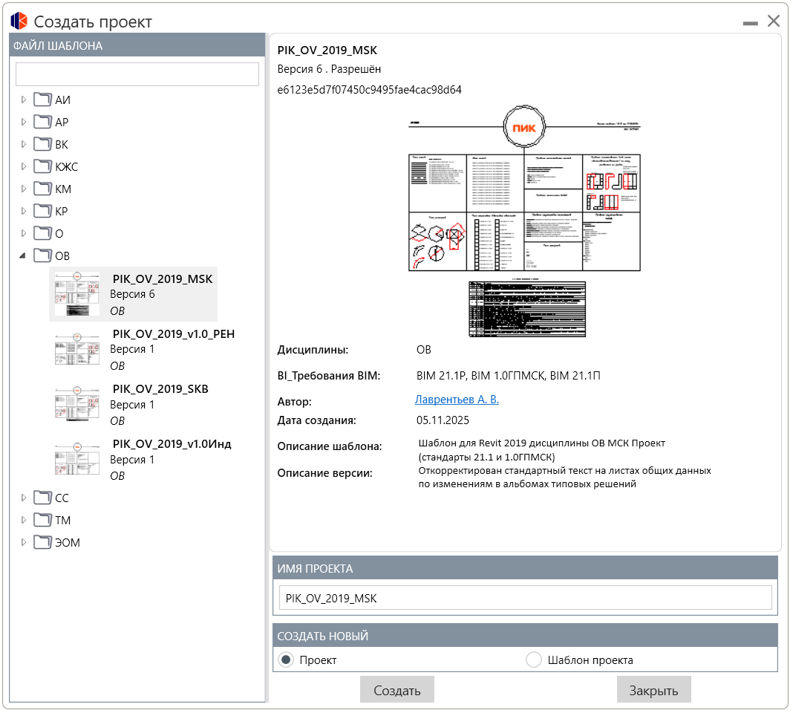Click the СС folder icon
This screenshot has height=713, width=793.
(42, 498)
